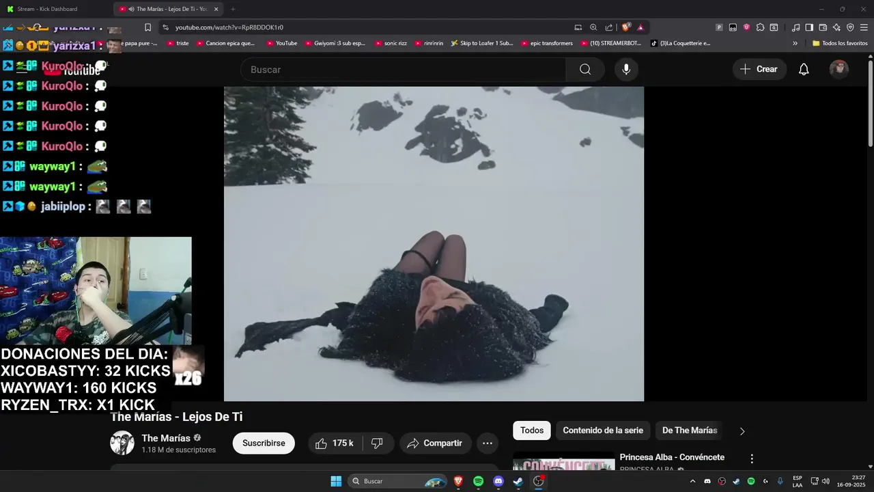Open the 'Cancion epica que...' bookmark

(x=225, y=43)
